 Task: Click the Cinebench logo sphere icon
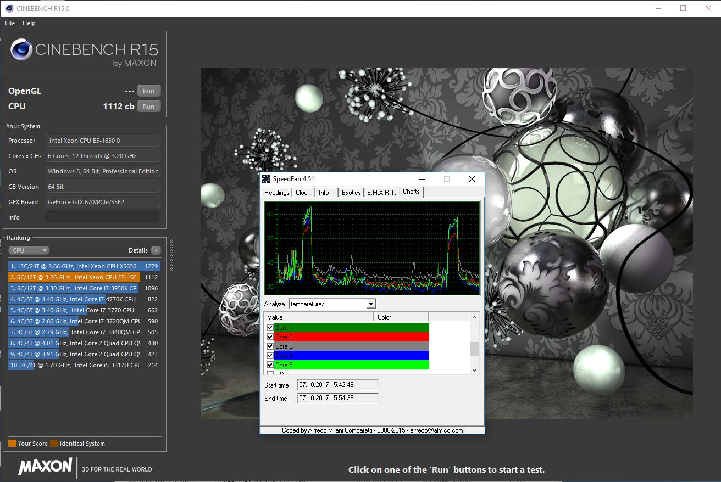tap(21, 50)
